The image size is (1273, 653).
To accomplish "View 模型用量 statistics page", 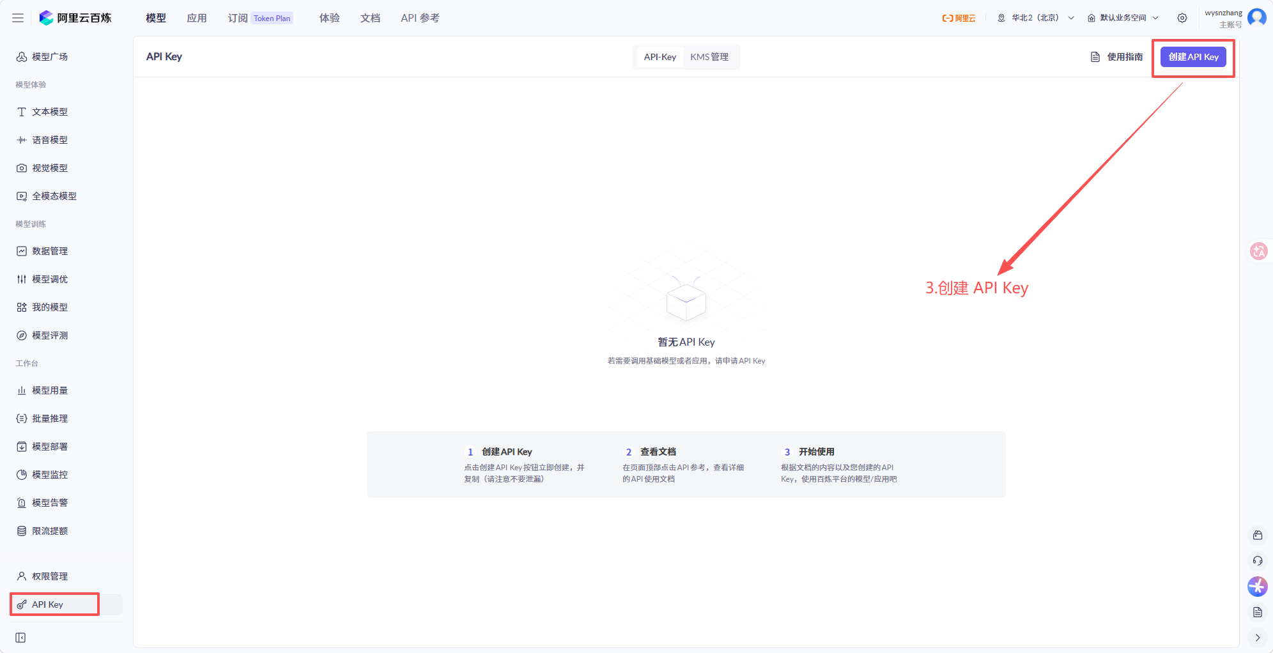I will [66, 390].
